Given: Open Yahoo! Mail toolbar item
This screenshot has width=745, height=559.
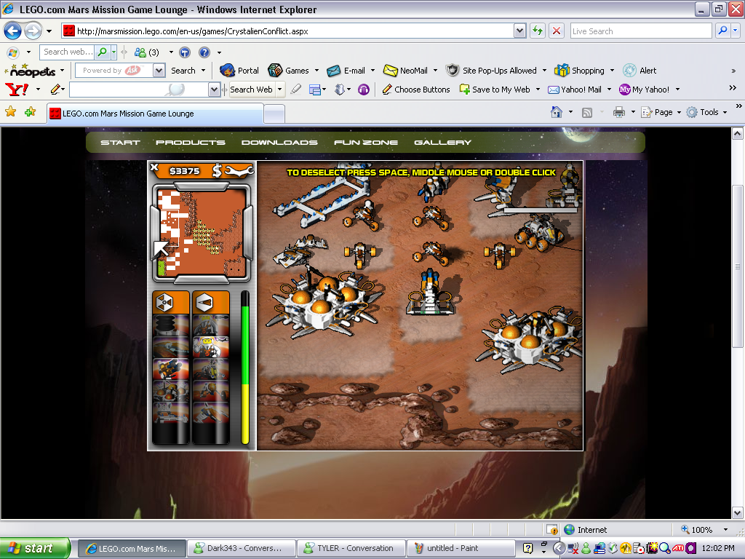Looking at the screenshot, I should tap(575, 90).
